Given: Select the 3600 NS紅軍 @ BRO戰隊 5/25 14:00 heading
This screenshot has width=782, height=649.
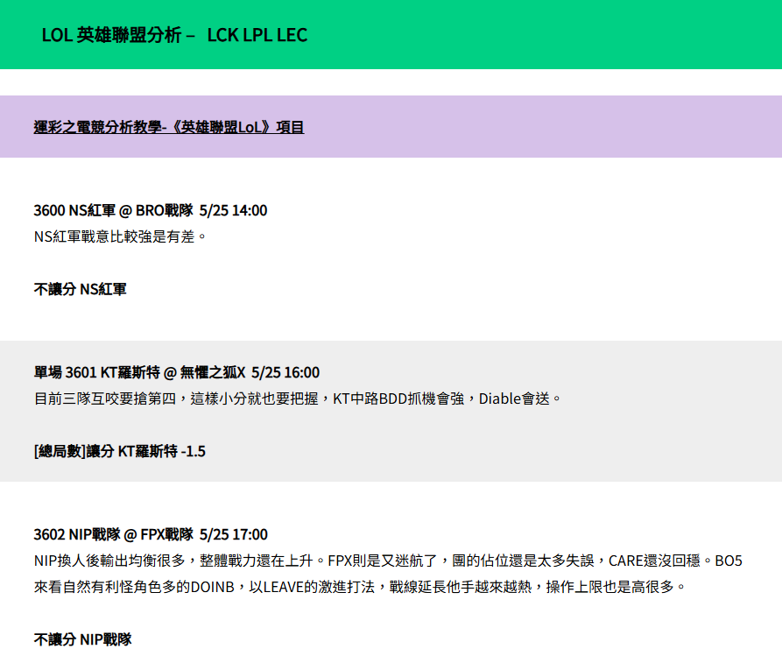Looking at the screenshot, I should pos(150,210).
